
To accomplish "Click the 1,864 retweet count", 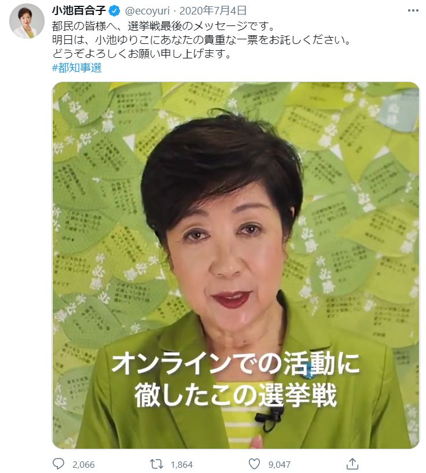I will [x=181, y=464].
